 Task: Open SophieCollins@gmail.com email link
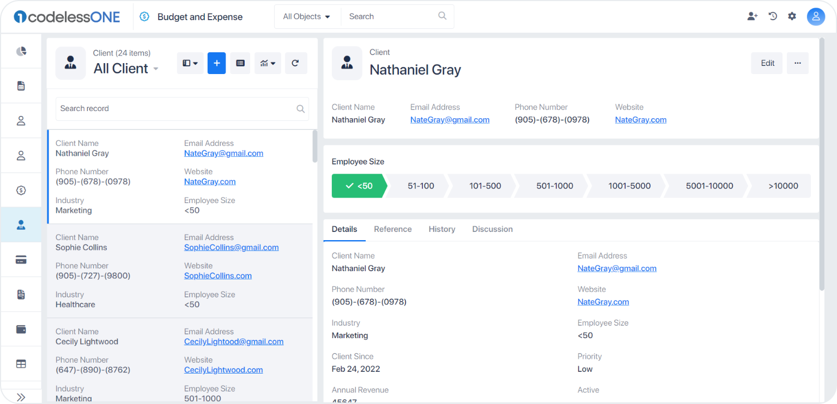pyautogui.click(x=232, y=247)
